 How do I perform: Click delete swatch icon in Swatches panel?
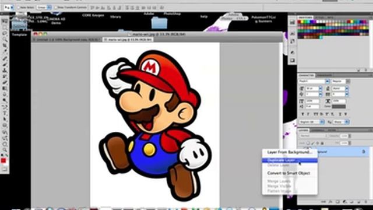tap(365, 70)
